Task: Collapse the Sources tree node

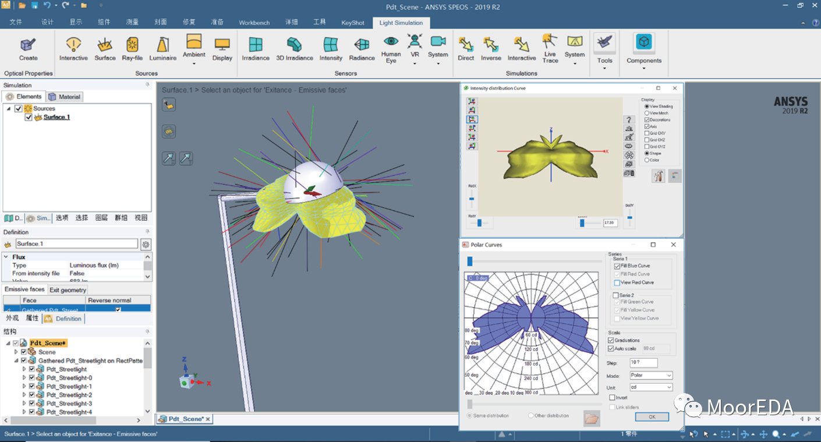Action: [9, 108]
